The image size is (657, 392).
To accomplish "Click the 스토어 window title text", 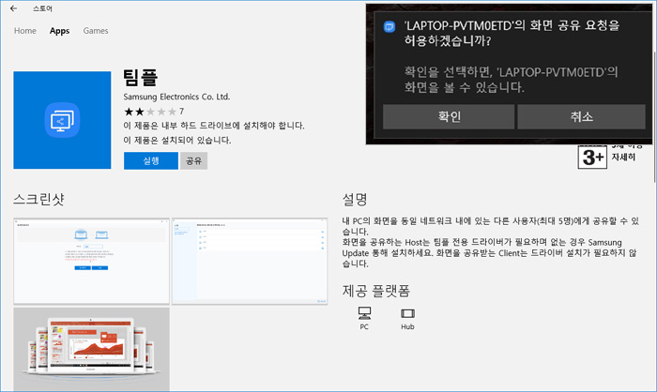I will pyautogui.click(x=43, y=8).
